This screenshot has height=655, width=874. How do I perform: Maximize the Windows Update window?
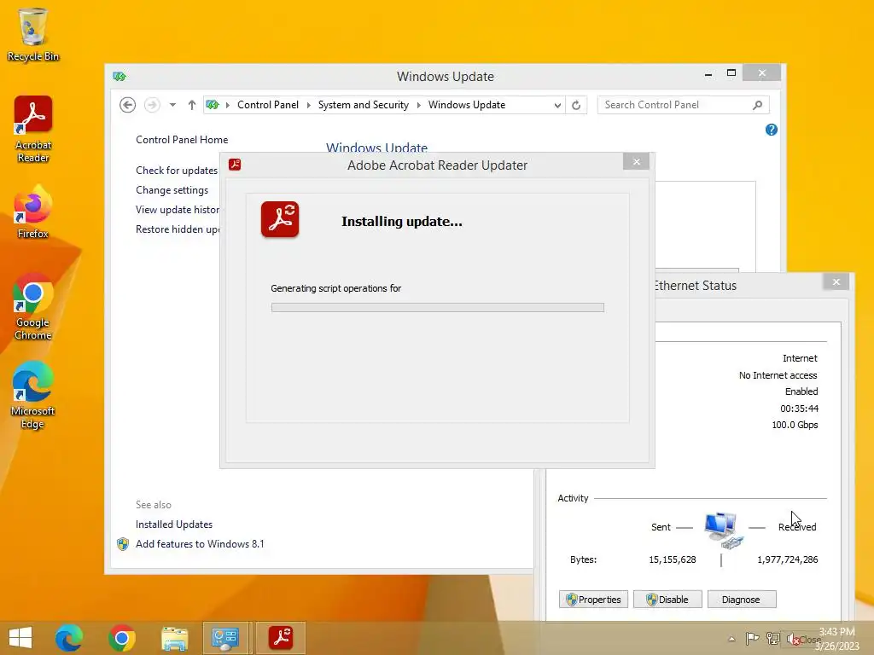(x=731, y=73)
